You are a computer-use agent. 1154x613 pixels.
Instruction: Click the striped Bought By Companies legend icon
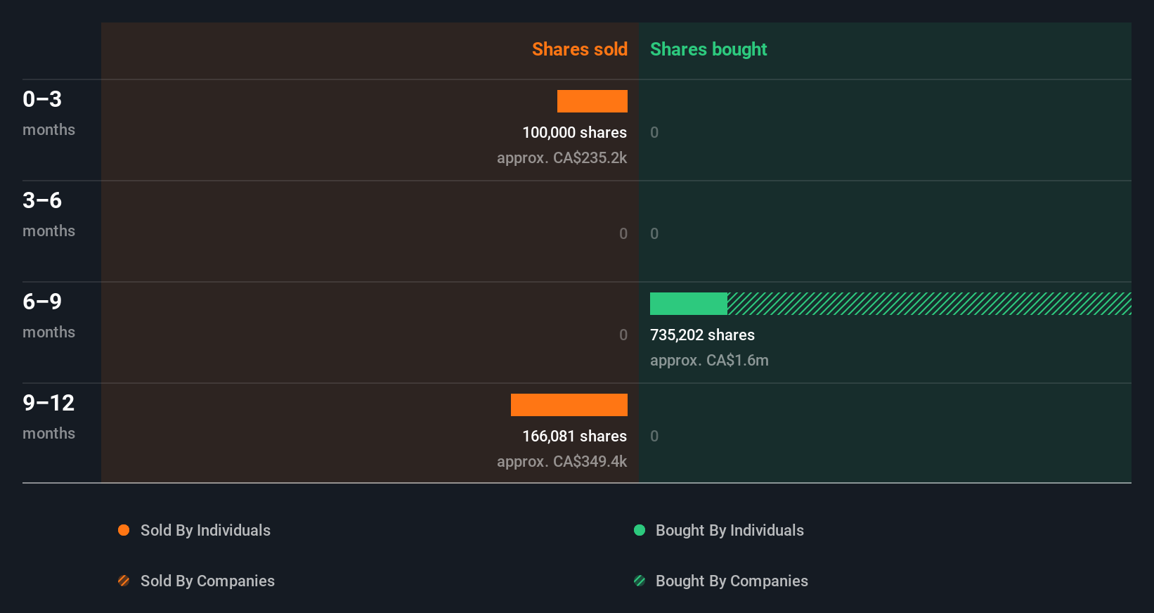(640, 581)
